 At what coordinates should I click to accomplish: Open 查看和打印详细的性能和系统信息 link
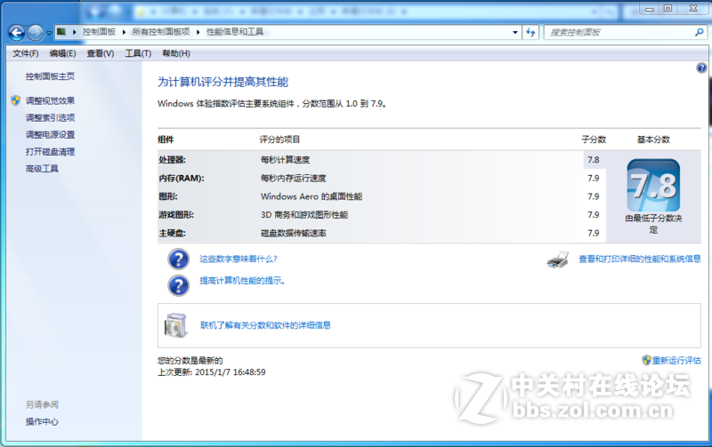(x=640, y=259)
